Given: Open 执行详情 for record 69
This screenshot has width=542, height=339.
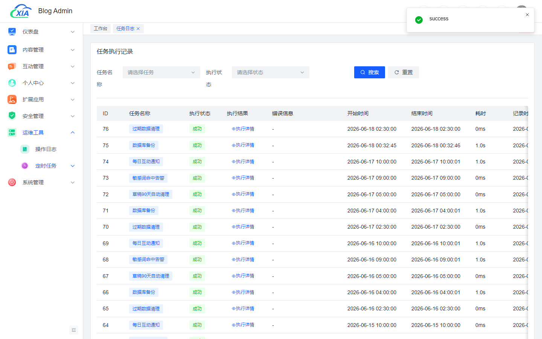Looking at the screenshot, I should (x=243, y=243).
